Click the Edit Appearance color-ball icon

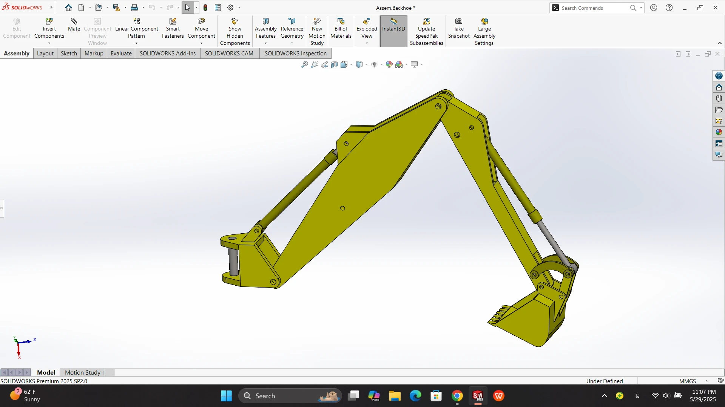pos(389,64)
